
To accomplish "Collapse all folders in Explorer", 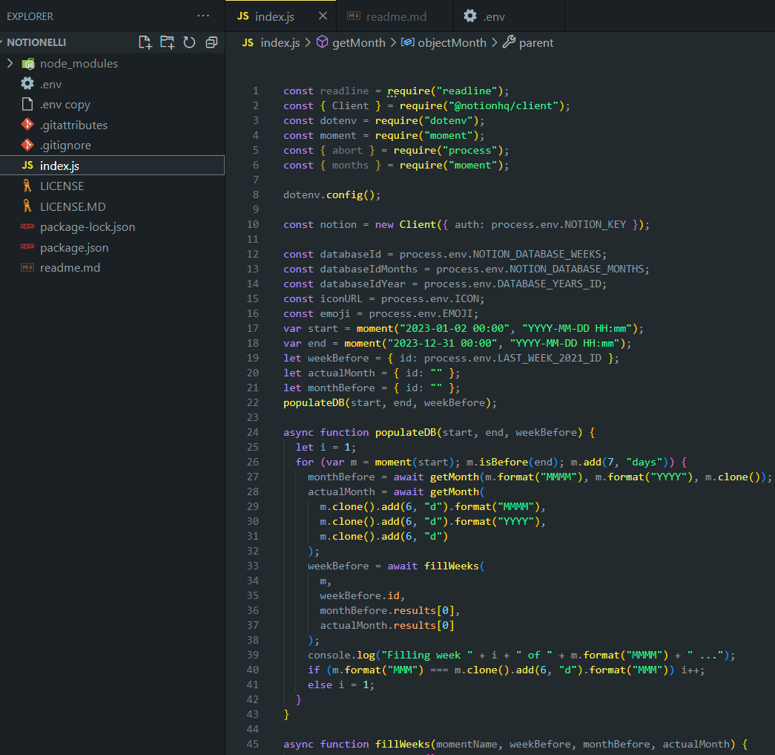I will point(211,42).
